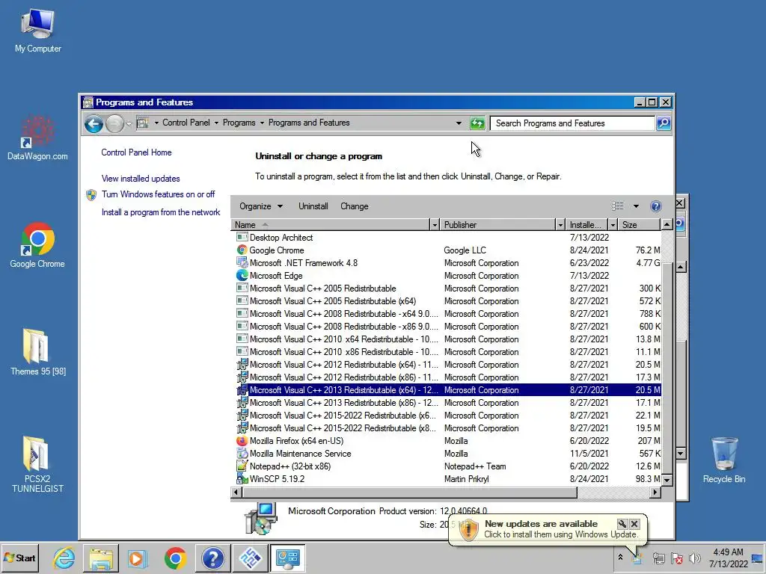
Task: Click the volume speaker tray icon
Action: tap(694, 558)
